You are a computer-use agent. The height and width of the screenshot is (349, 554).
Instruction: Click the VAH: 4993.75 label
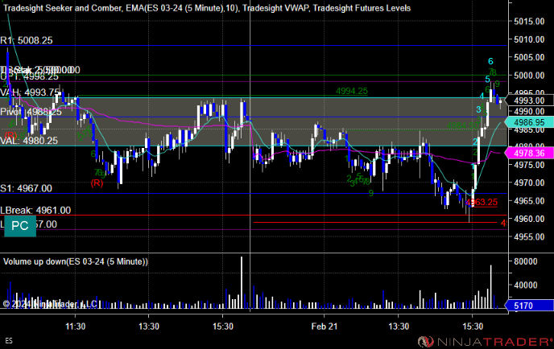[30, 92]
